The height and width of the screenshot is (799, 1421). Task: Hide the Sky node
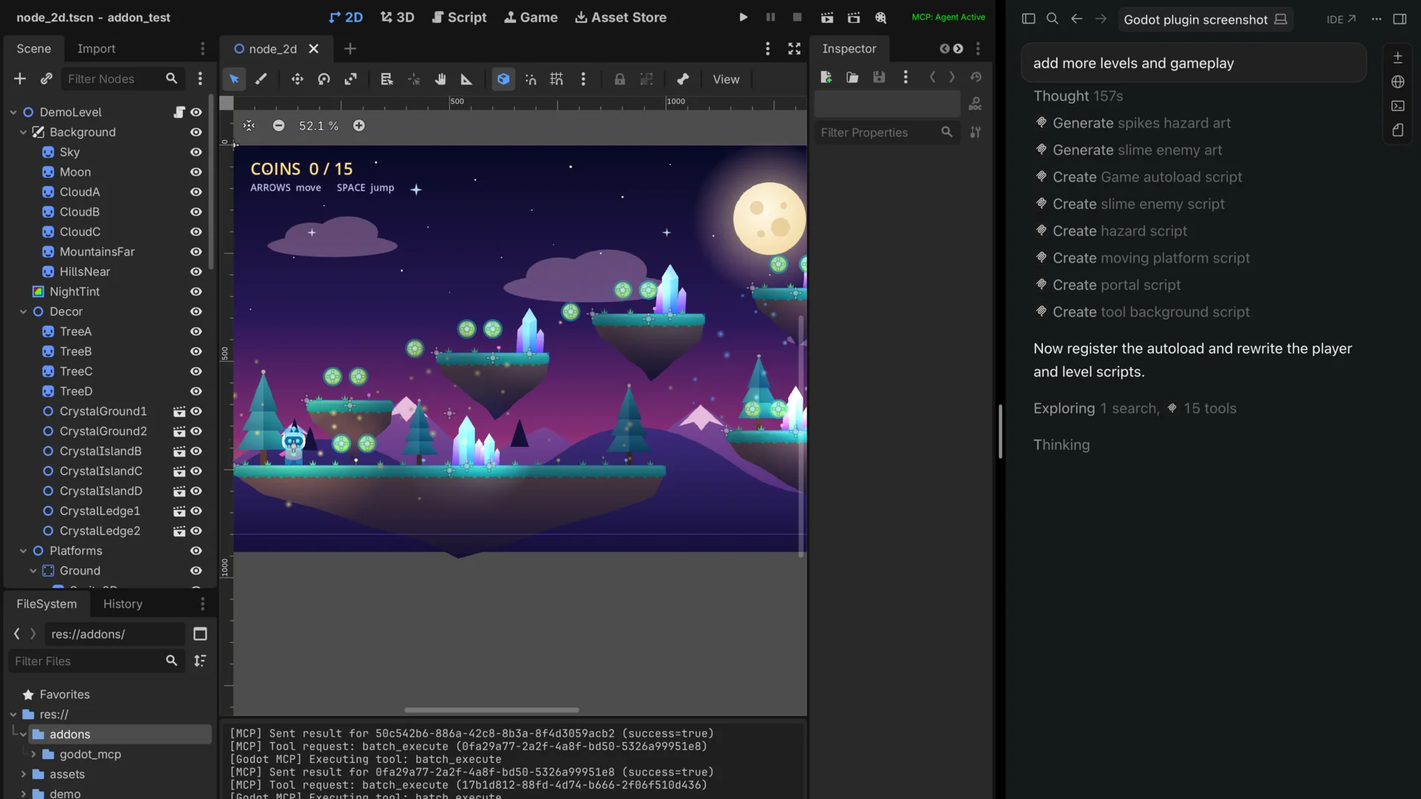(x=196, y=152)
